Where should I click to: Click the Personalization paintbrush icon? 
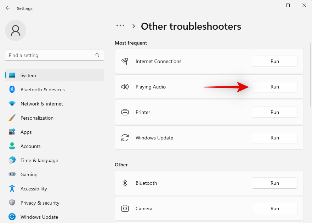point(12,118)
